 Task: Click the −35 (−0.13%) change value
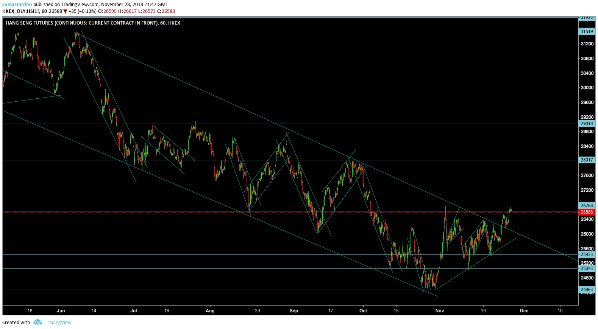pos(83,11)
